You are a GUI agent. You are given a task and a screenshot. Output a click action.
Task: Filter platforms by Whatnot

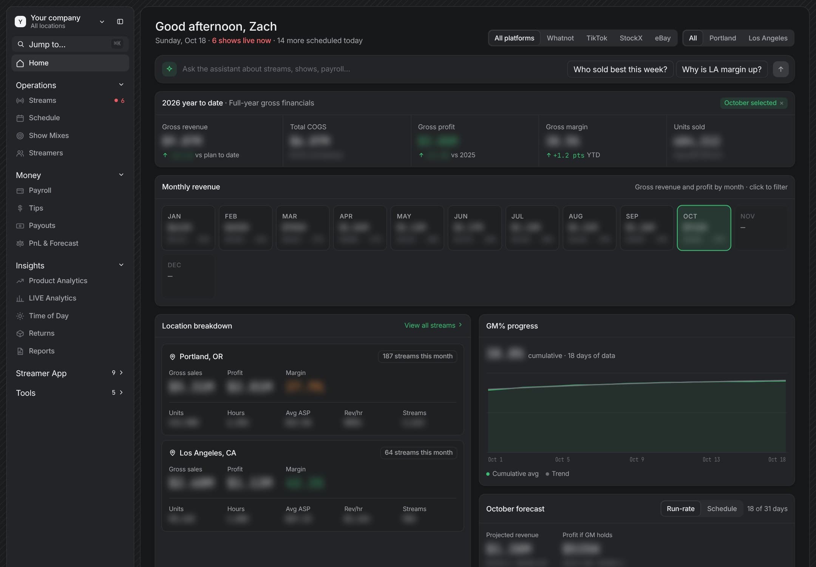pyautogui.click(x=560, y=38)
